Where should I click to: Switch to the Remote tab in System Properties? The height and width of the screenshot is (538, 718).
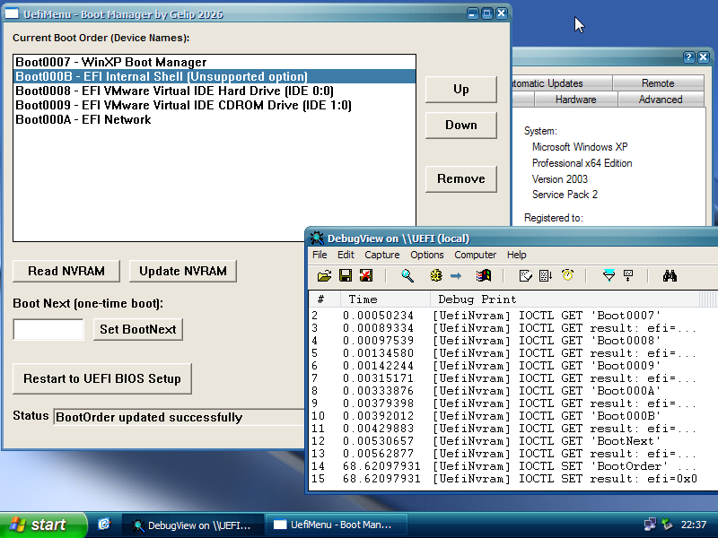[x=658, y=83]
